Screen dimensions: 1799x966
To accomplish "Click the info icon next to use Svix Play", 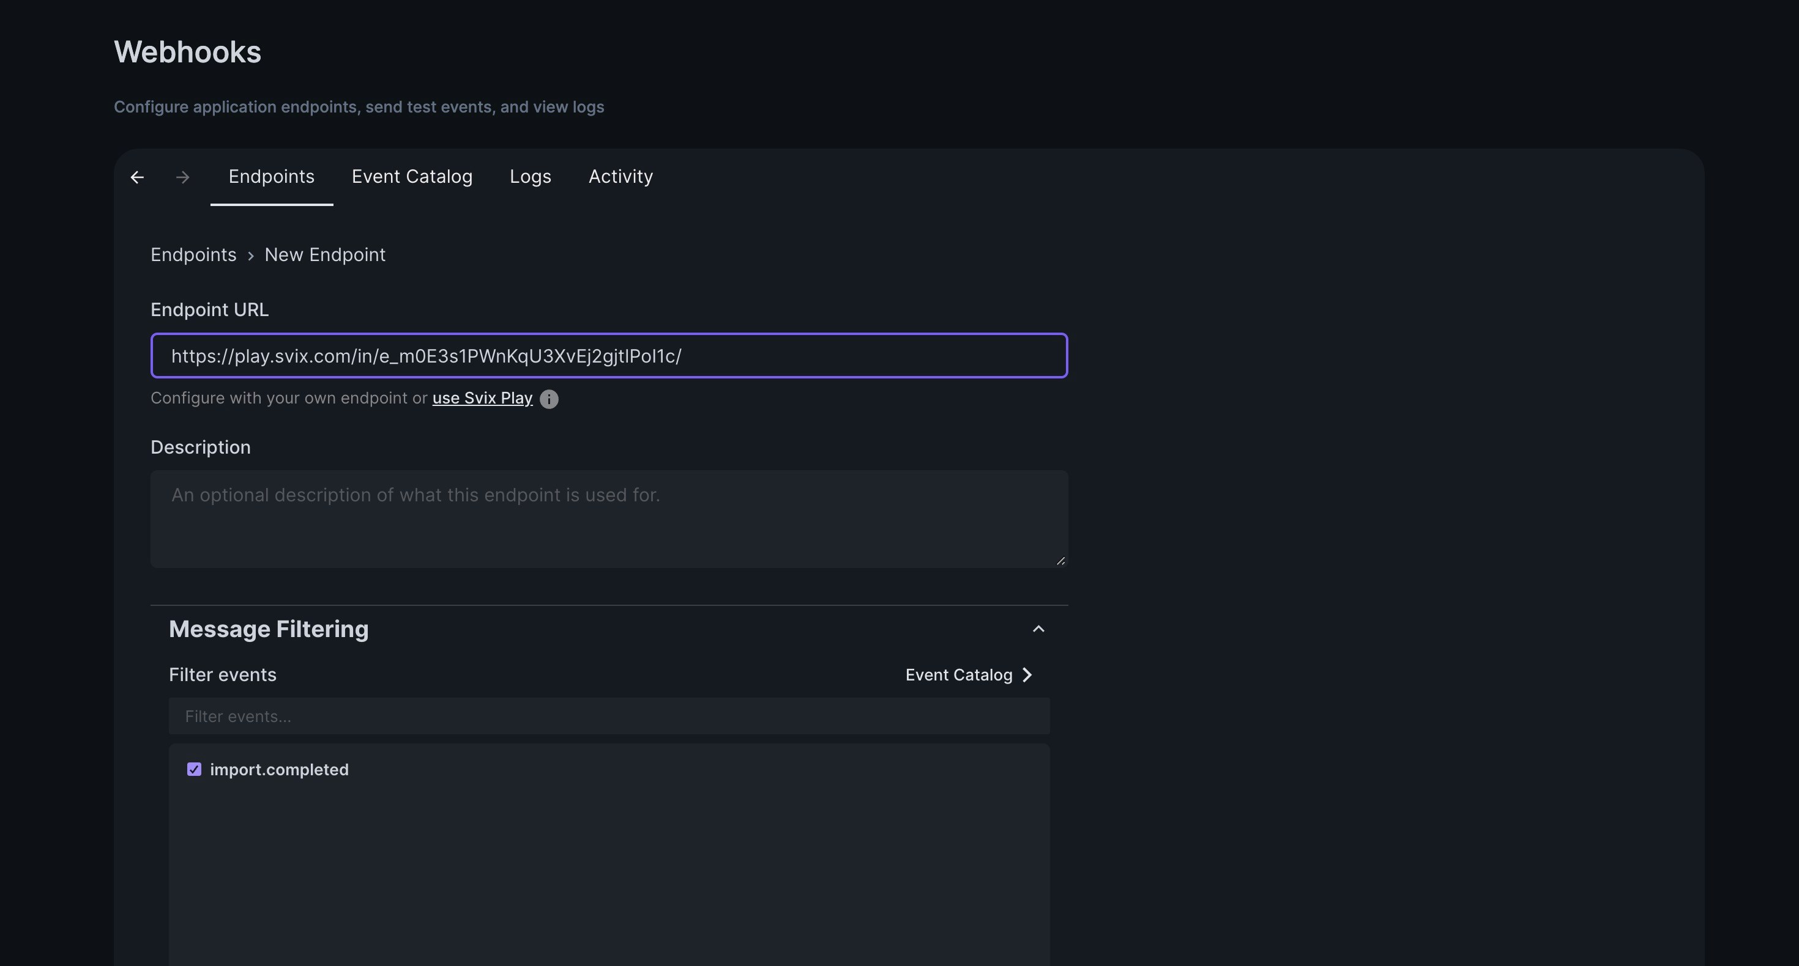I will pyautogui.click(x=549, y=399).
